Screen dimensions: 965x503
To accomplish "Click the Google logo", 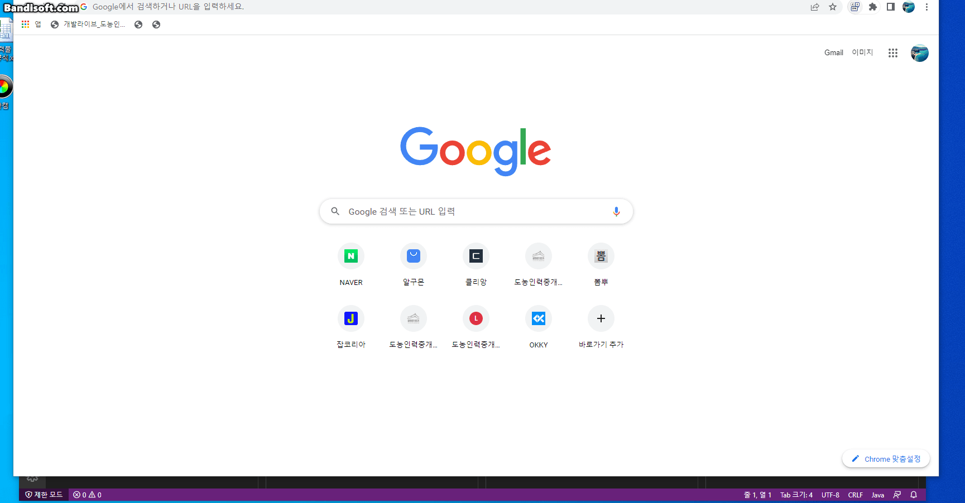I will click(476, 151).
